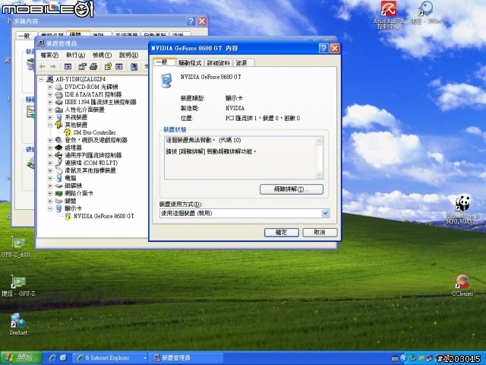
Task: Open 執行(A) menu in Device Manager
Action: 76,56
